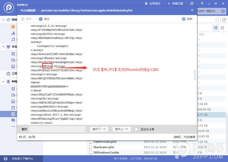The image size is (228, 162).
Task: Click the editor vertical scrollbar thumb
Action: point(195,75)
